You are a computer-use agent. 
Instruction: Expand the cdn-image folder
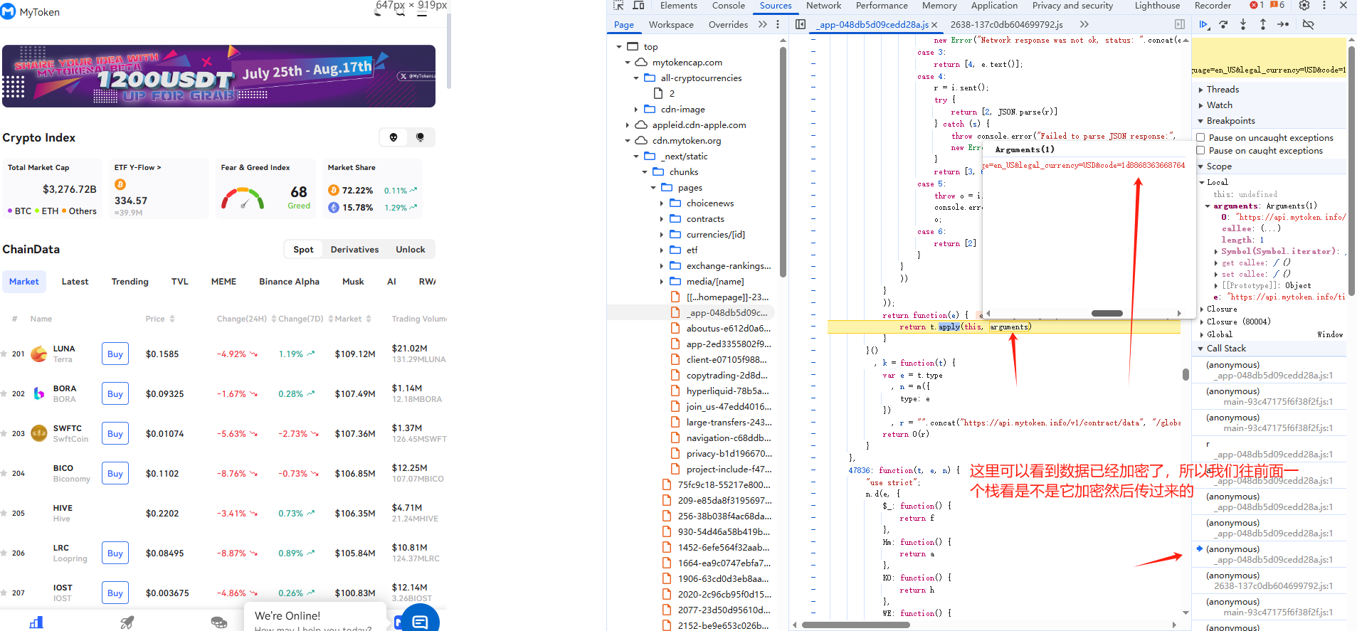(636, 109)
